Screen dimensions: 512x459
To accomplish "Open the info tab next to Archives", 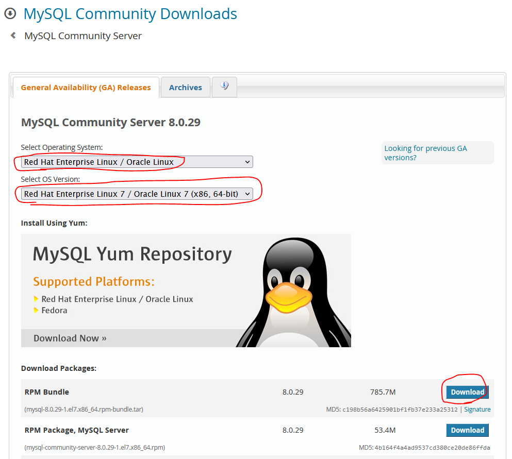I will [x=224, y=87].
